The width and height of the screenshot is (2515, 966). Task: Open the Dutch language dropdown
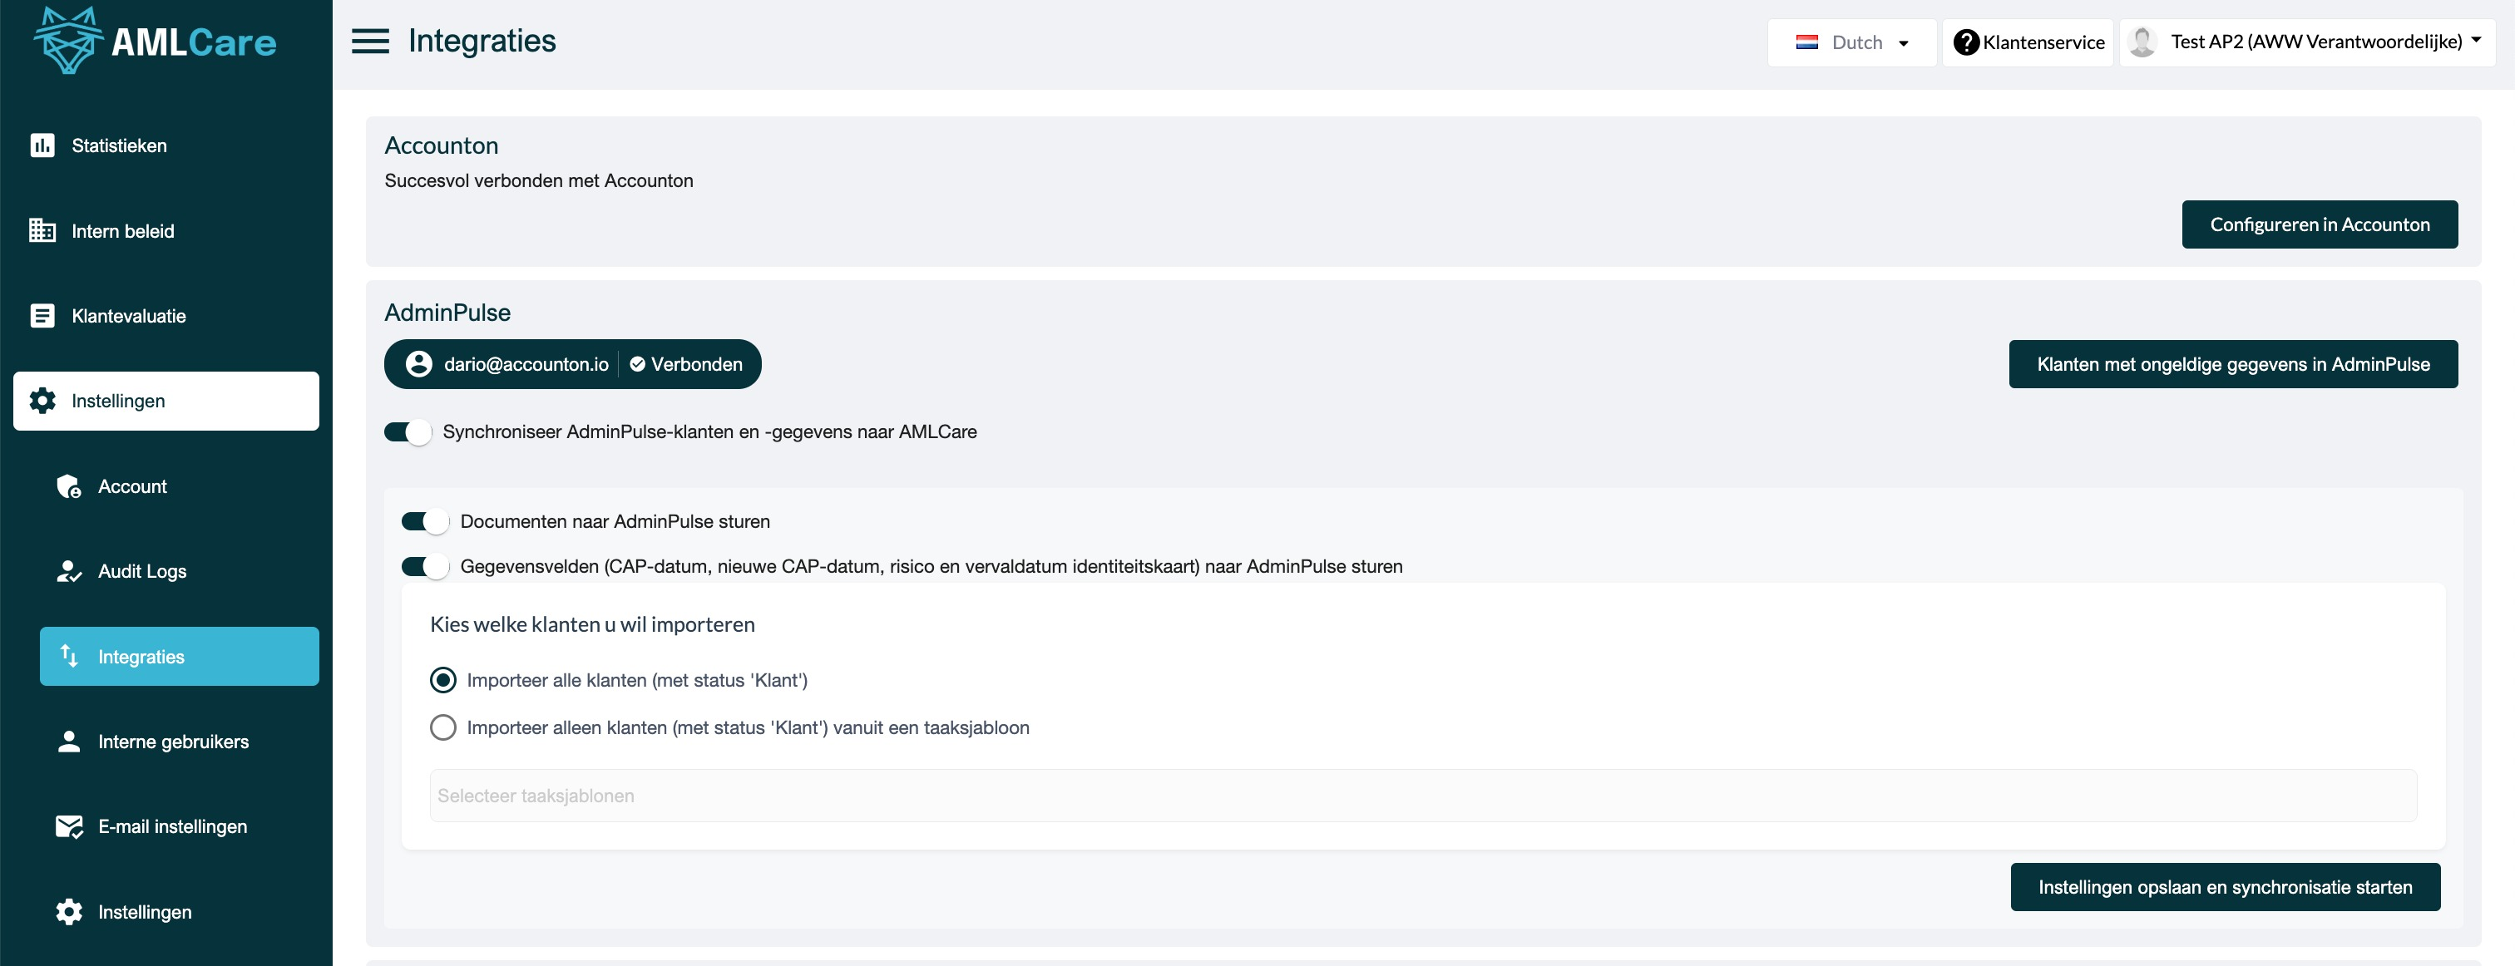click(1851, 42)
